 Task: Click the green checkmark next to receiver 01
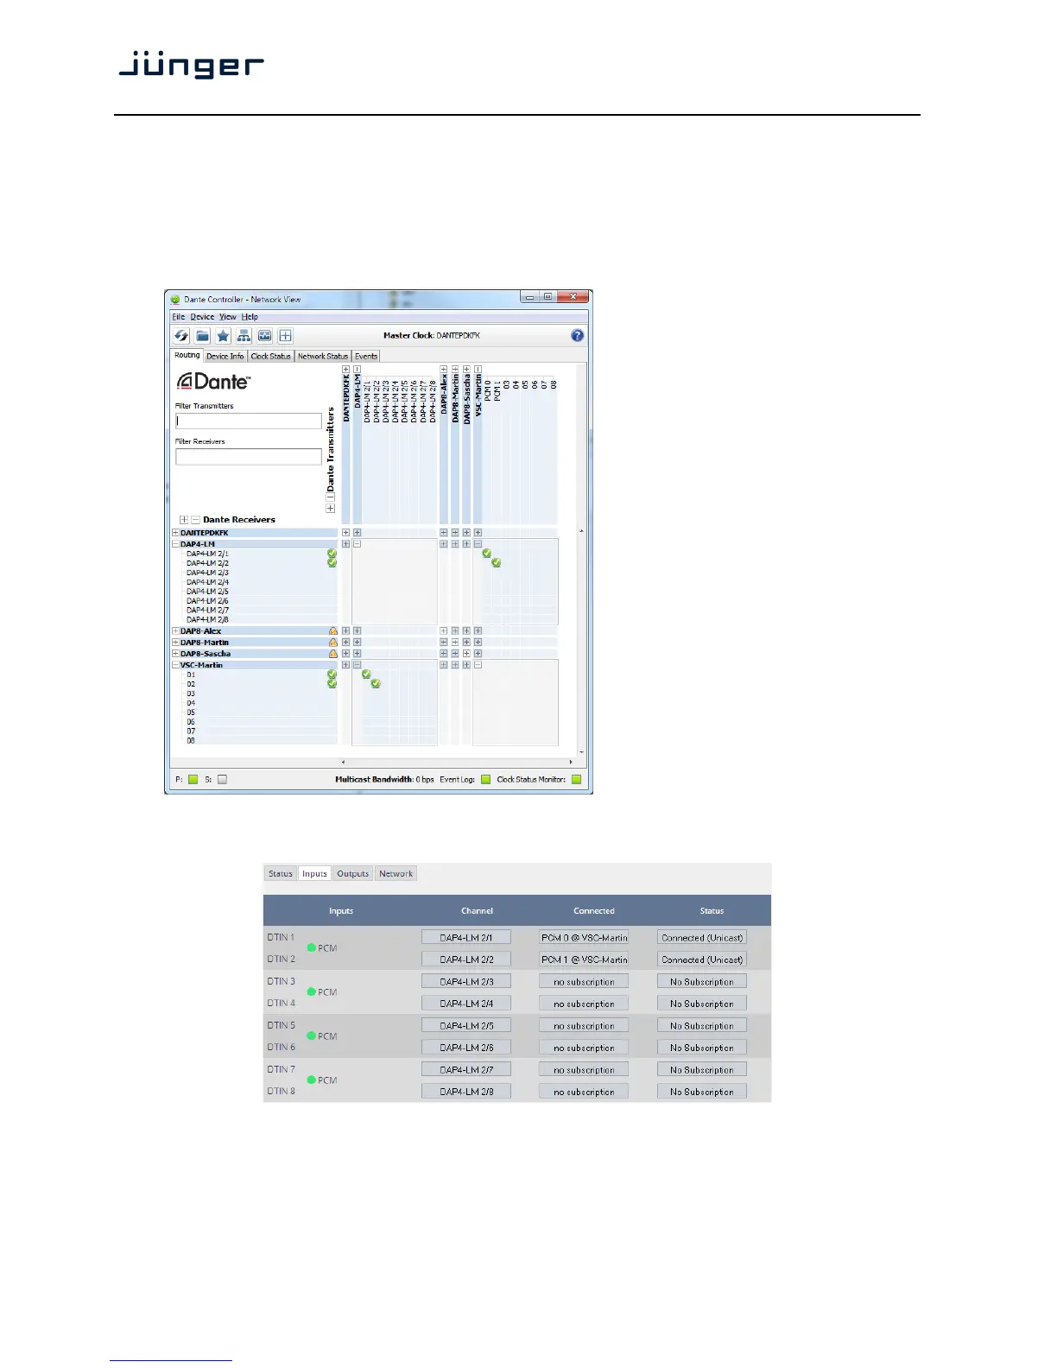tap(332, 674)
